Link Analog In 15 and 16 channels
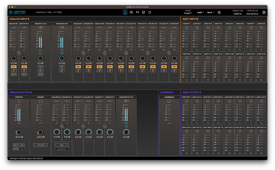 pos(169,53)
